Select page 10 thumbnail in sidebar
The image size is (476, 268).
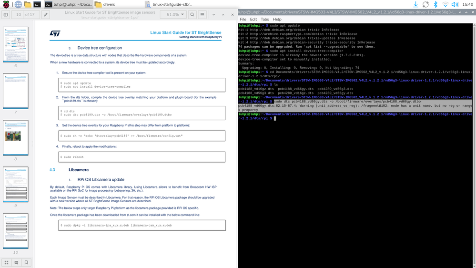[15, 231]
